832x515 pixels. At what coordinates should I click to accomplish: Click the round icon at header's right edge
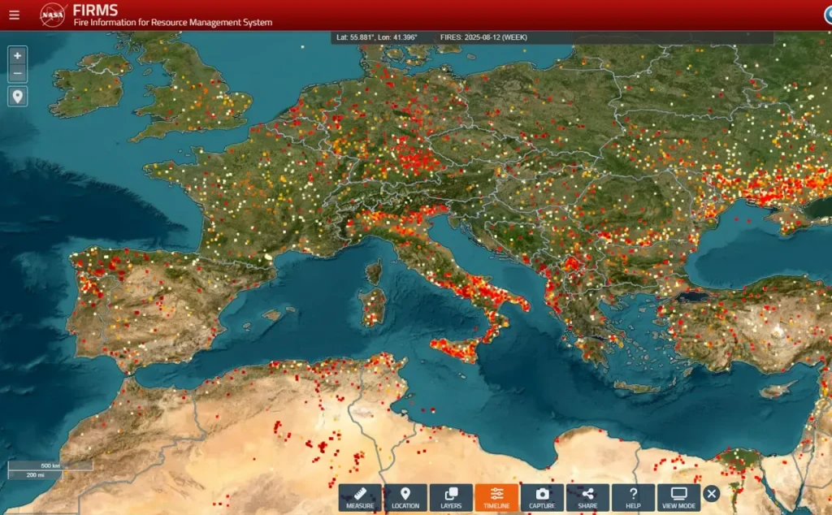coord(825,15)
